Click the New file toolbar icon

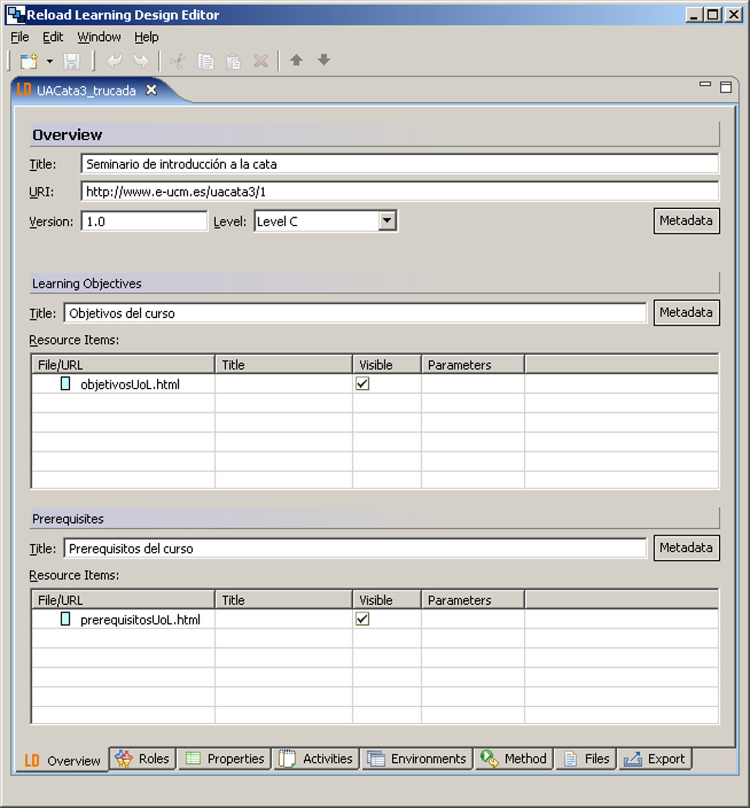click(x=29, y=61)
